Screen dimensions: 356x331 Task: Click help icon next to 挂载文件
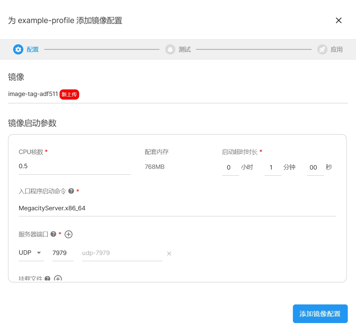47,278
